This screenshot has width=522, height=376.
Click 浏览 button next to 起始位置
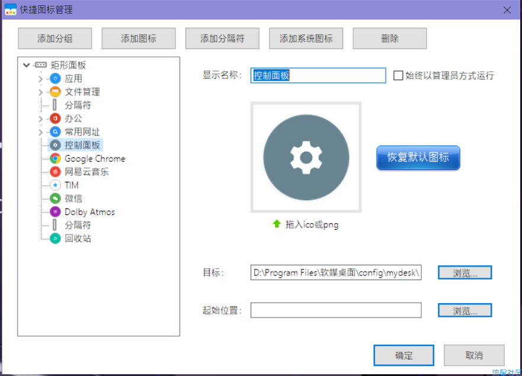[x=465, y=310]
